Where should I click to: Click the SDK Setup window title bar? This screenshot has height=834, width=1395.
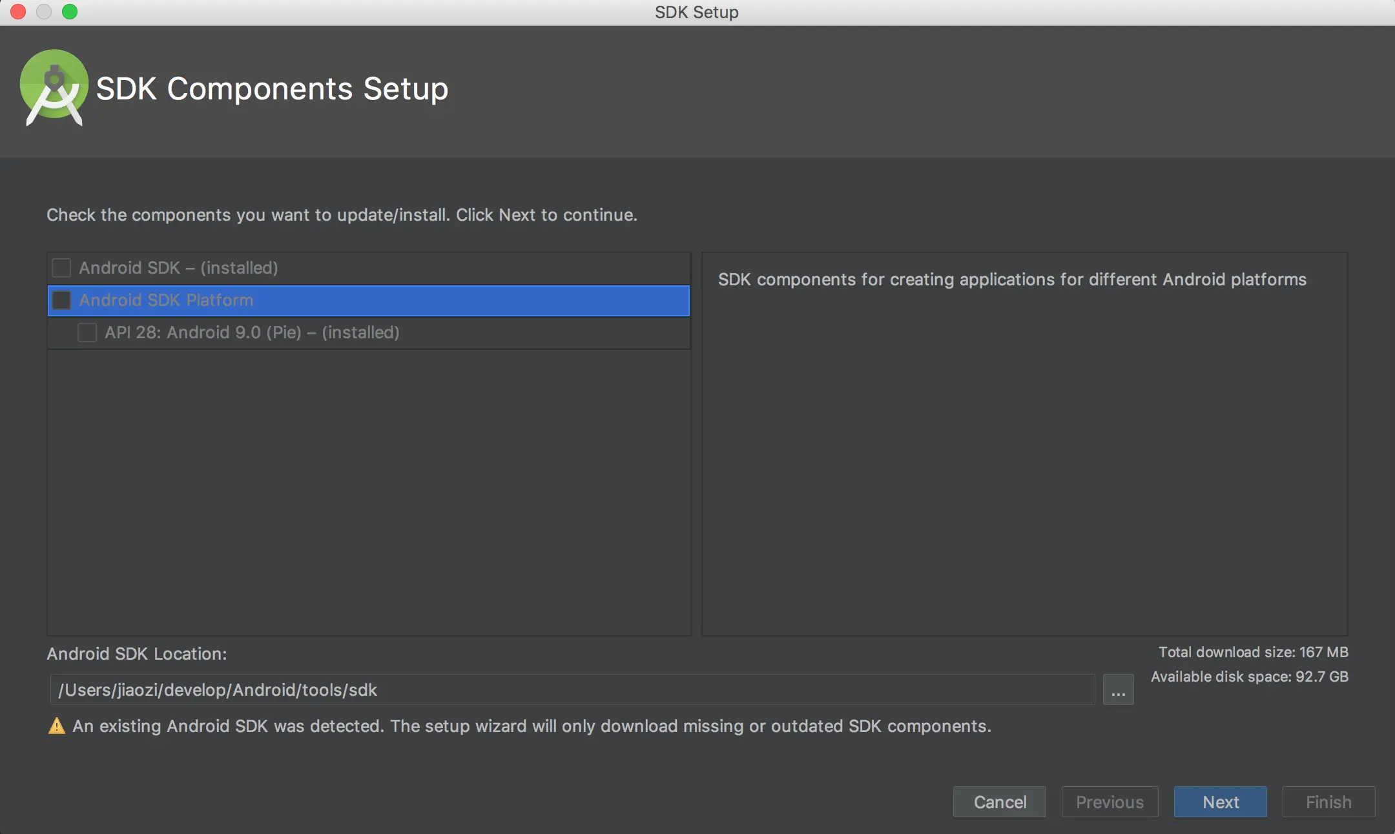(696, 12)
